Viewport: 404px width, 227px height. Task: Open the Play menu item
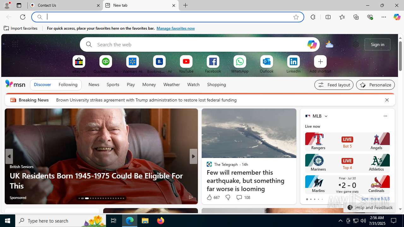131,84
